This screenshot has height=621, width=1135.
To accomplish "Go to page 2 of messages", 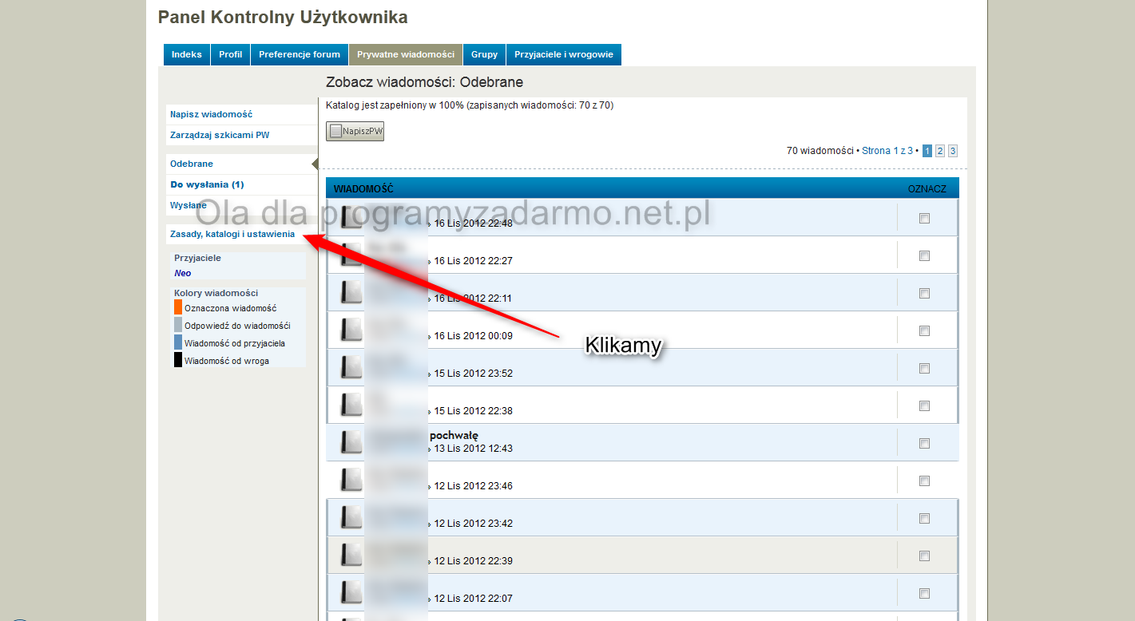I will (x=940, y=151).
